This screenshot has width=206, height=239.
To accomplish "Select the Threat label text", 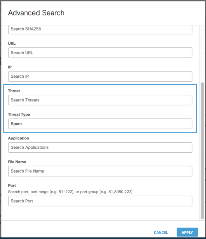I will [x=14, y=91].
